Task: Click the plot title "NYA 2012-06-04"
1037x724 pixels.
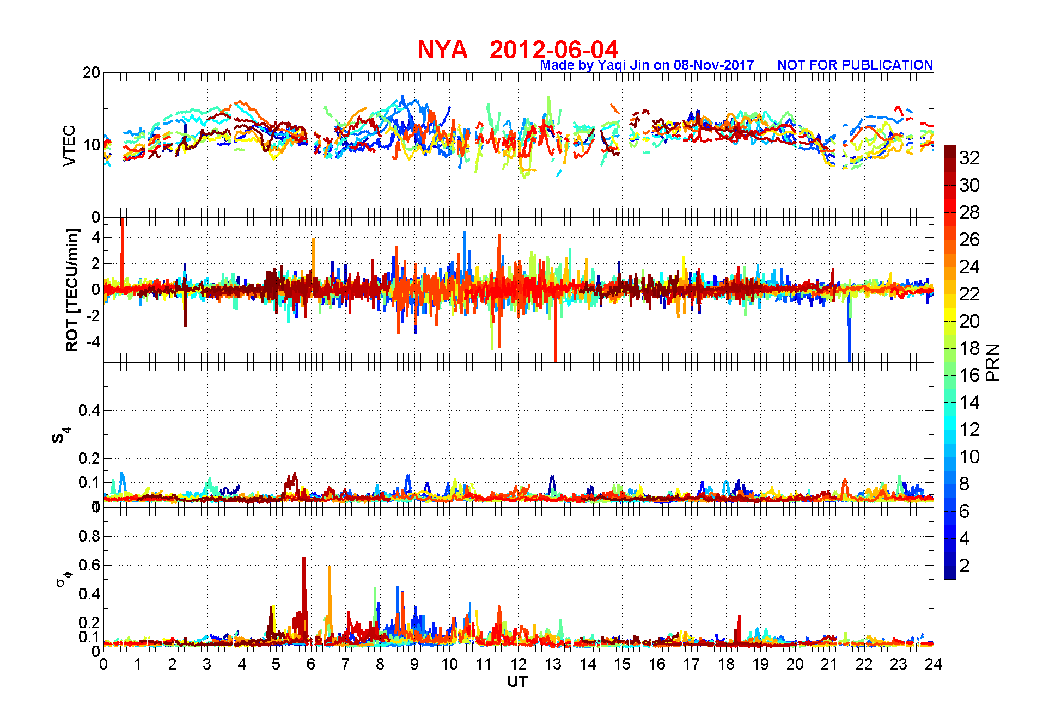Action: coord(518,50)
